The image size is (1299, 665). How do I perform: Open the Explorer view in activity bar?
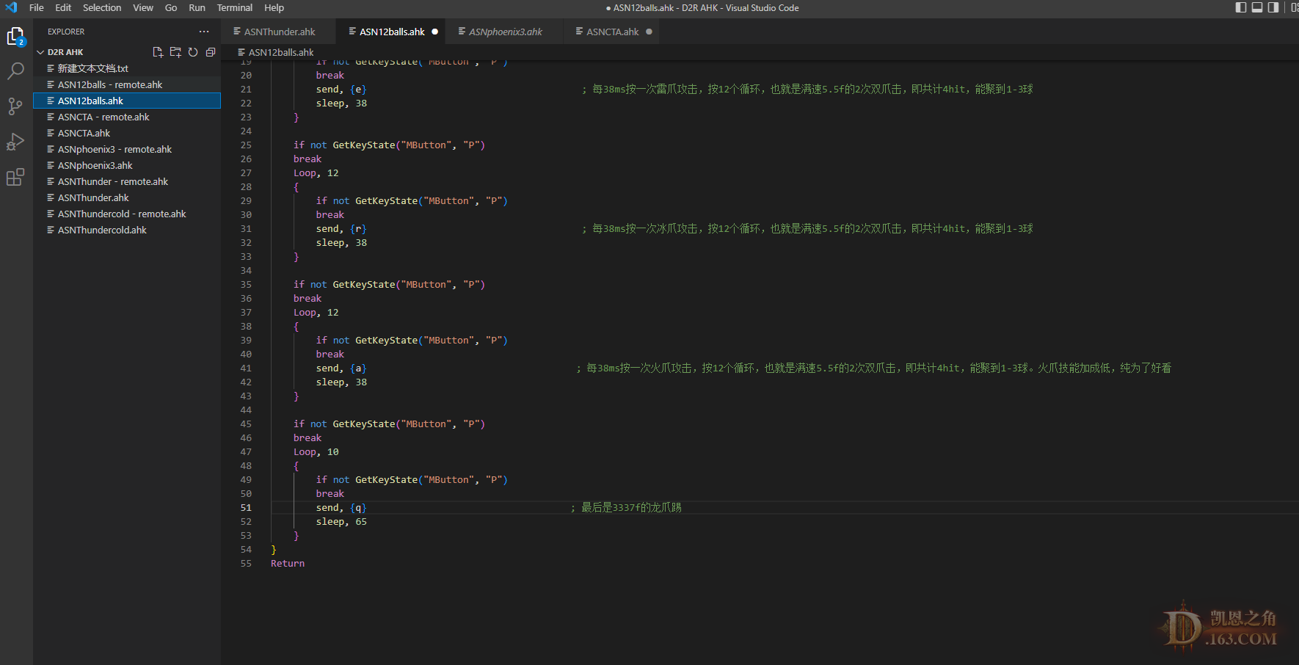[15, 36]
